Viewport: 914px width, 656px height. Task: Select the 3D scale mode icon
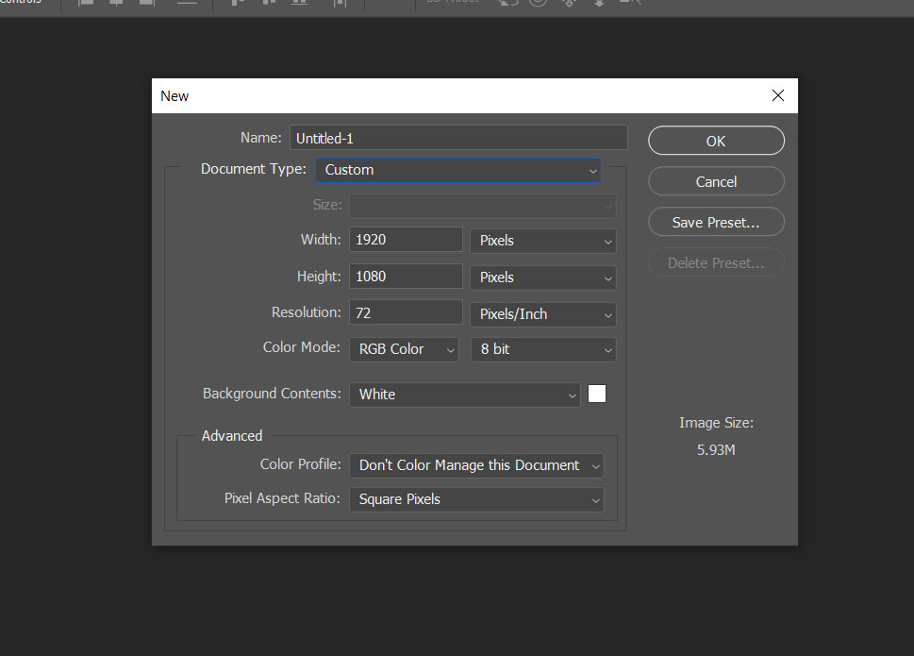tap(630, 4)
